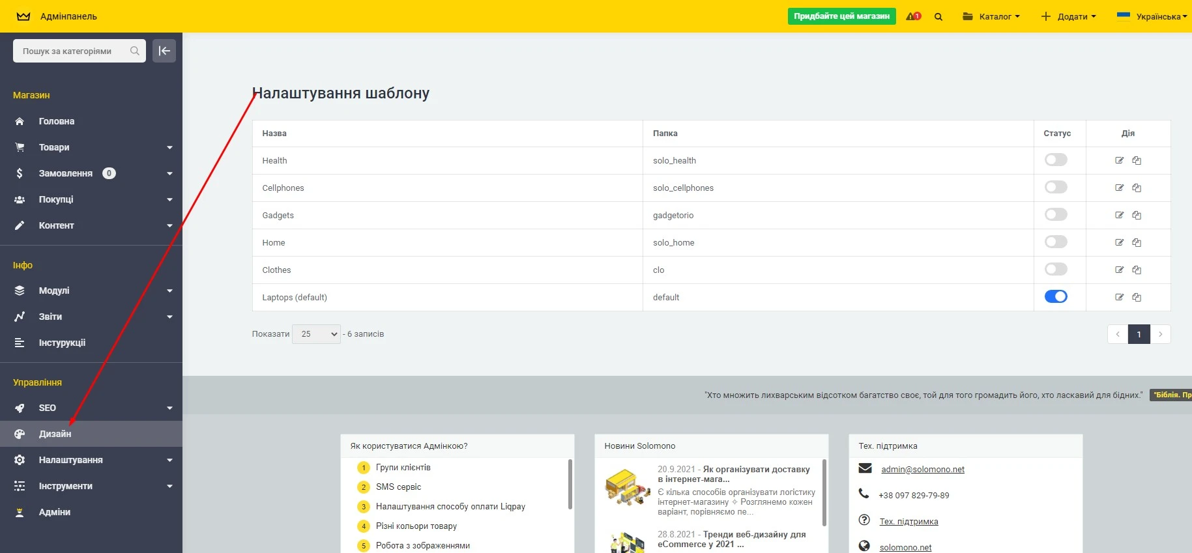The height and width of the screenshot is (553, 1192).
Task: Click edit icon for Laptops (default) template
Action: pyautogui.click(x=1119, y=297)
